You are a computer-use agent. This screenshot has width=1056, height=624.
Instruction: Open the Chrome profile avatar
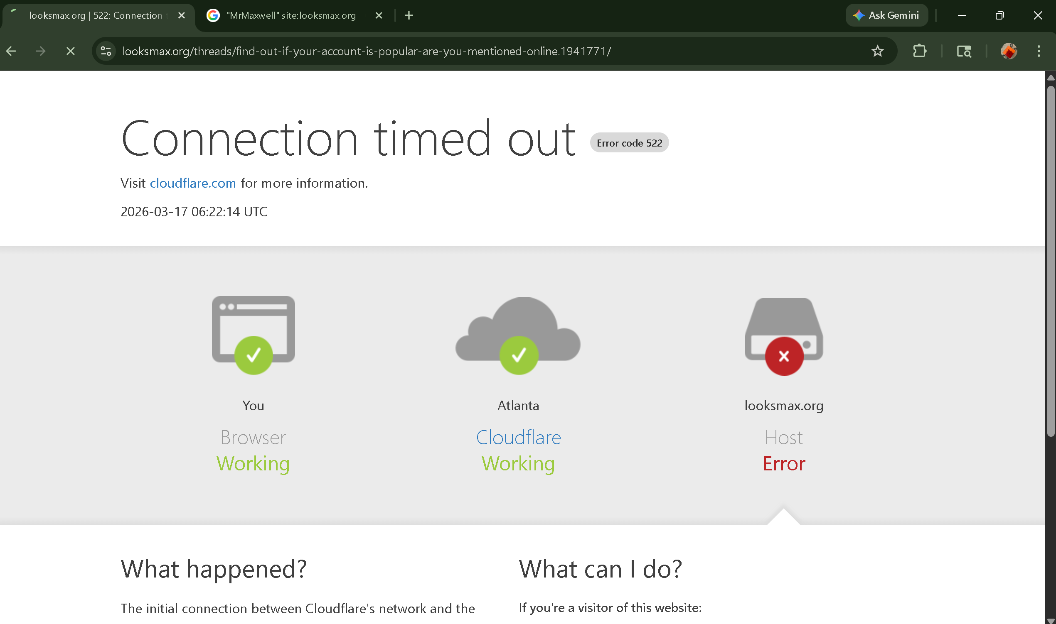pyautogui.click(x=1009, y=51)
